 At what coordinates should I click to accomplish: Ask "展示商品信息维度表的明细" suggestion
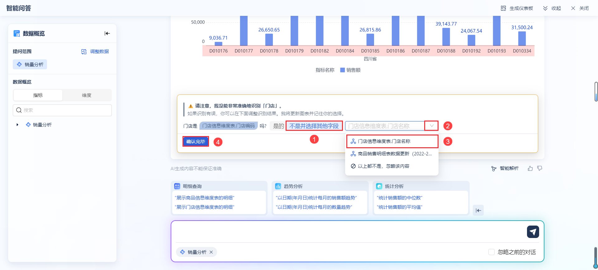205,198
